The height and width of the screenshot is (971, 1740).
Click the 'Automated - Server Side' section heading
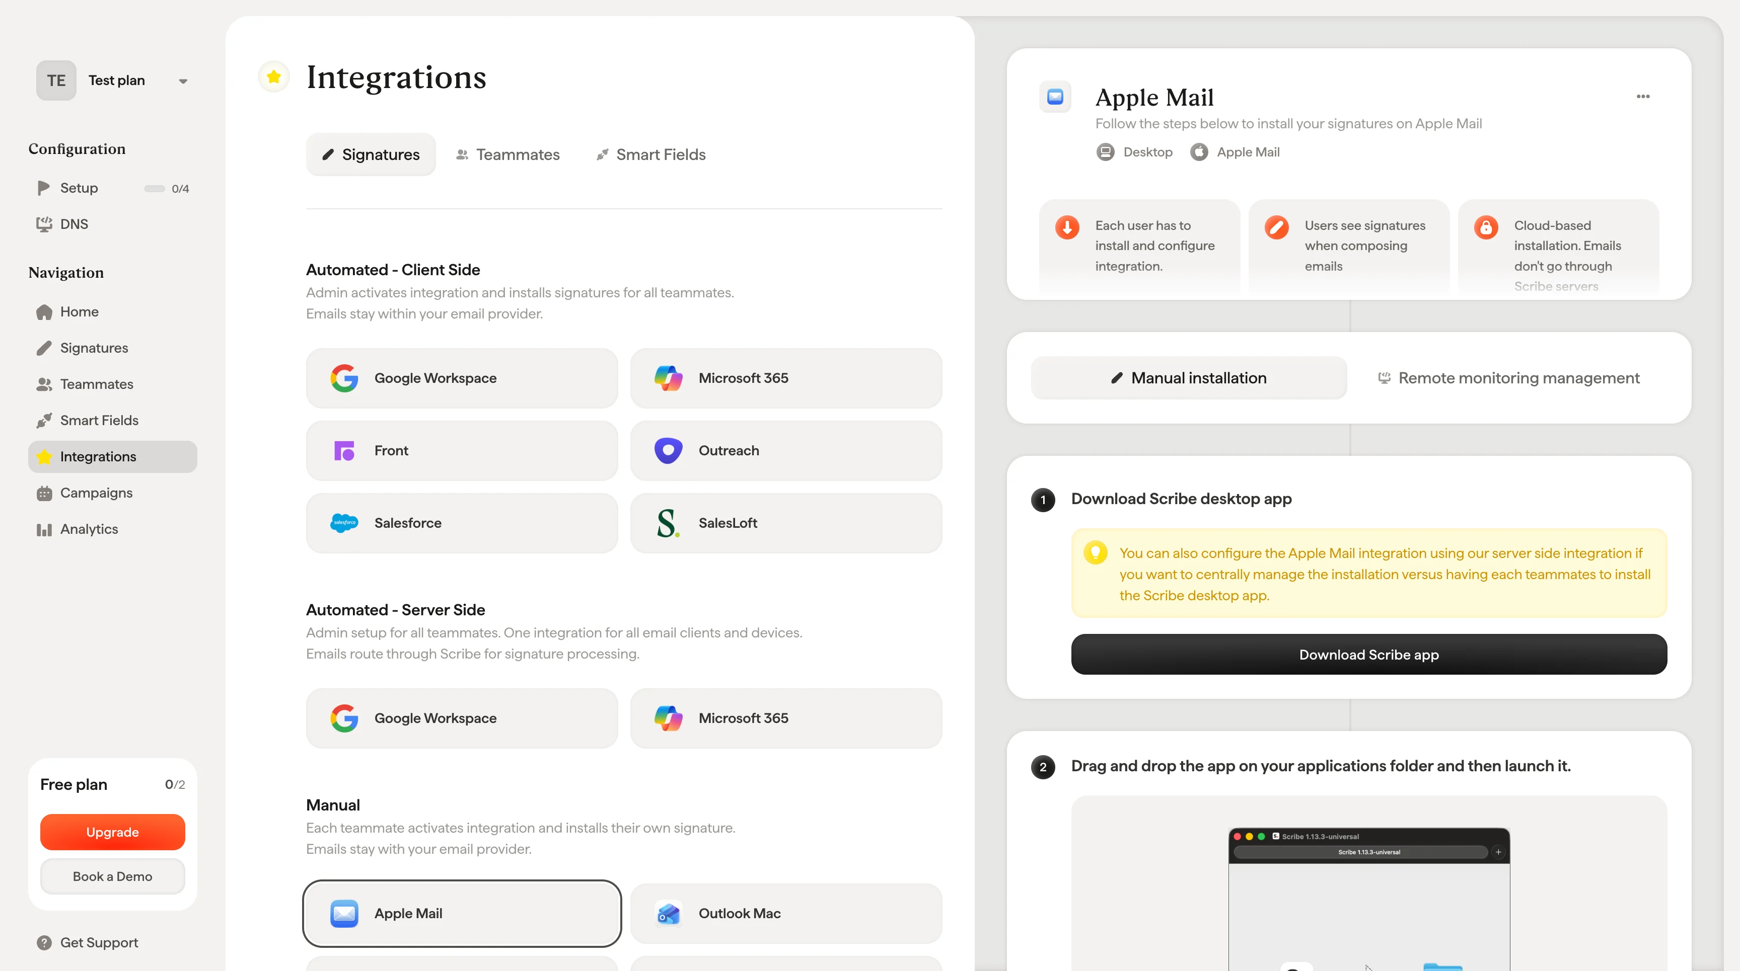point(395,610)
